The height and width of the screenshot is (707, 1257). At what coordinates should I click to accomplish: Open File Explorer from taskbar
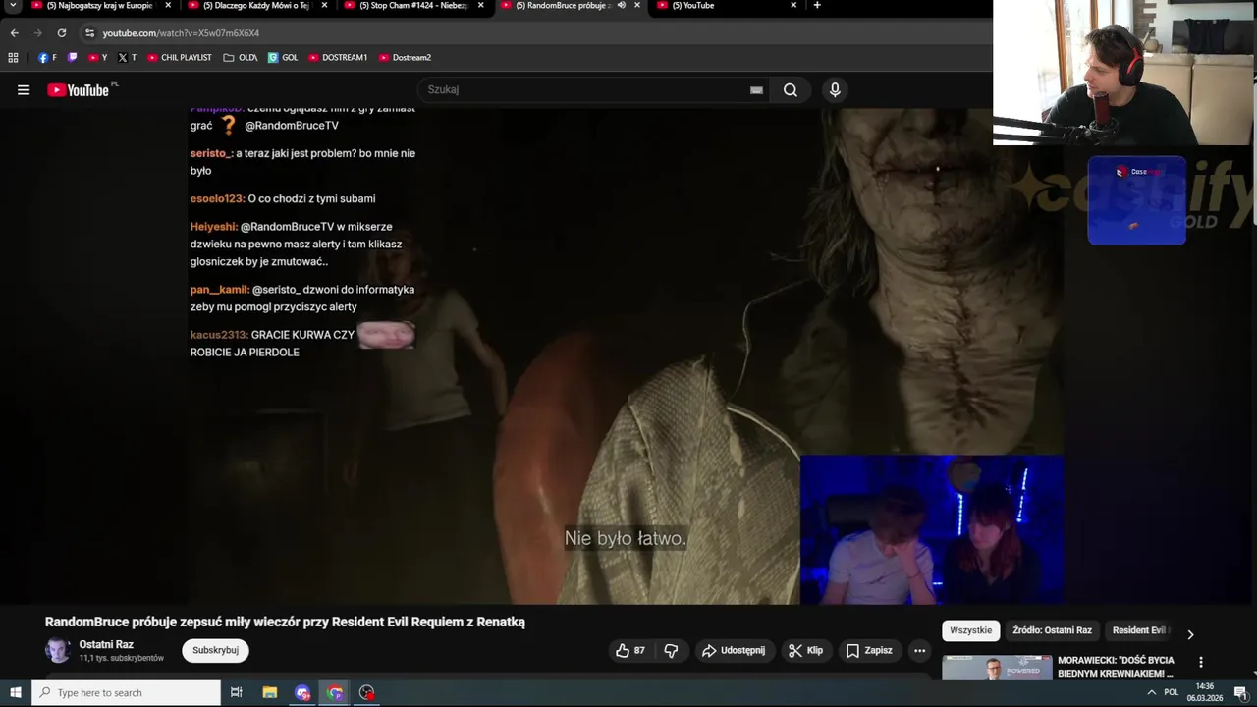270,692
